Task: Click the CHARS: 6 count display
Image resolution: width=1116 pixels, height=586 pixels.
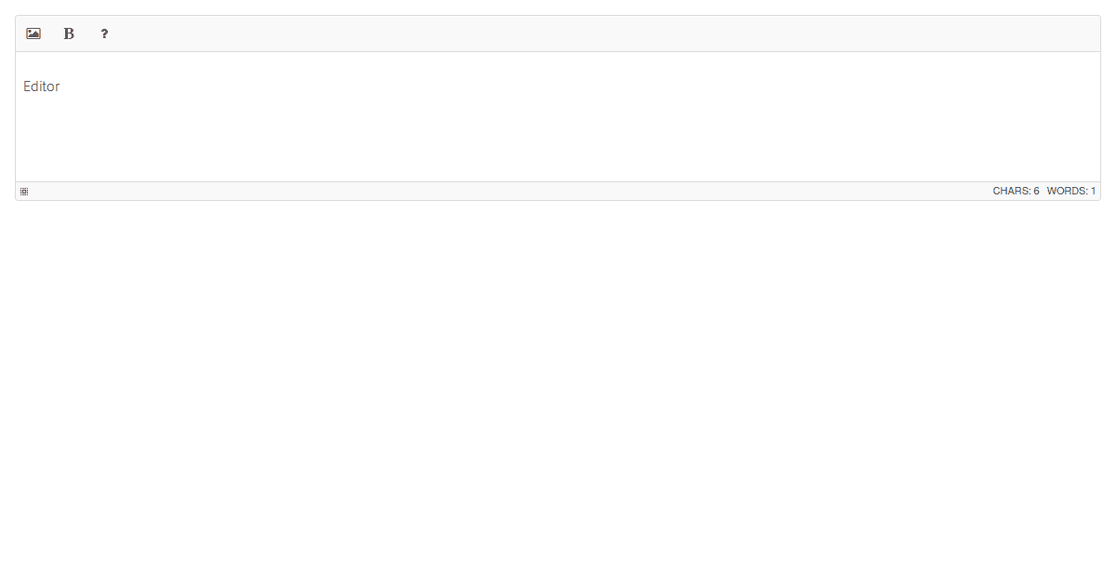Action: pyautogui.click(x=1016, y=191)
